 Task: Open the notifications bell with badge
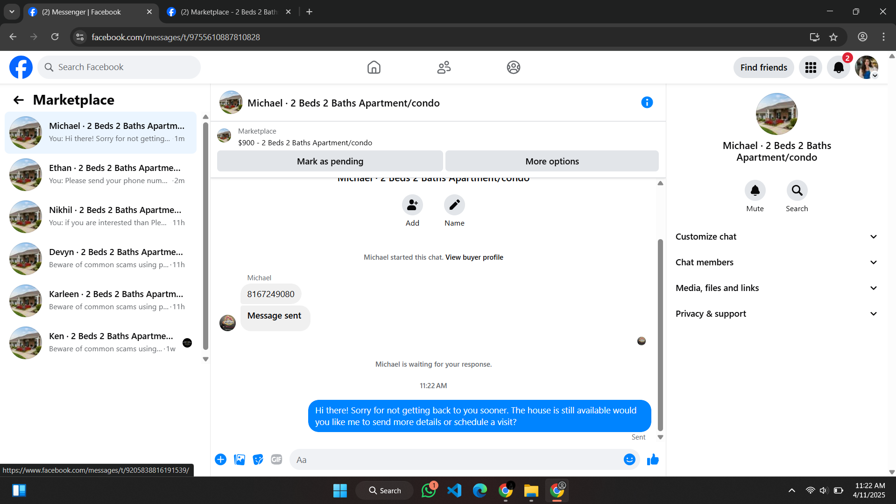[x=839, y=67]
